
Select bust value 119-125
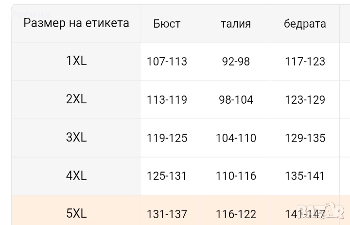click(x=167, y=138)
